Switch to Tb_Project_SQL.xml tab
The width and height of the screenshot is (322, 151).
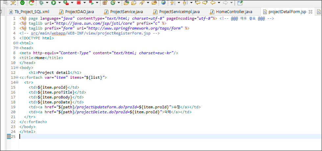pos(29,12)
